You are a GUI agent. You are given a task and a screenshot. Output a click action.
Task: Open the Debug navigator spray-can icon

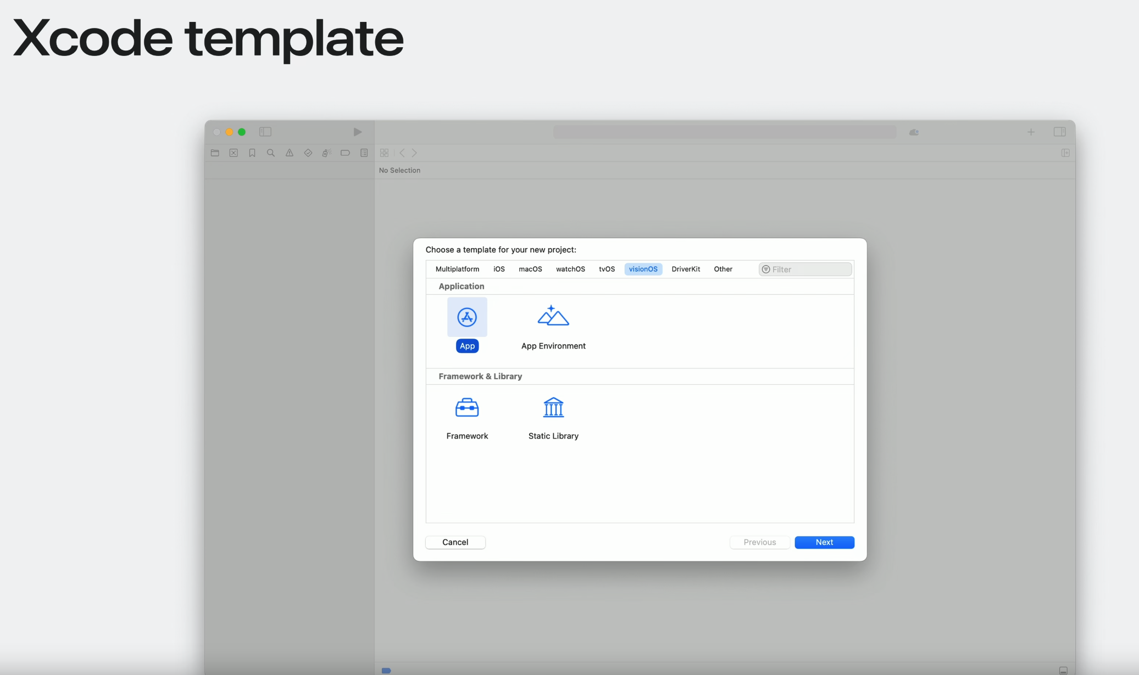click(x=326, y=153)
